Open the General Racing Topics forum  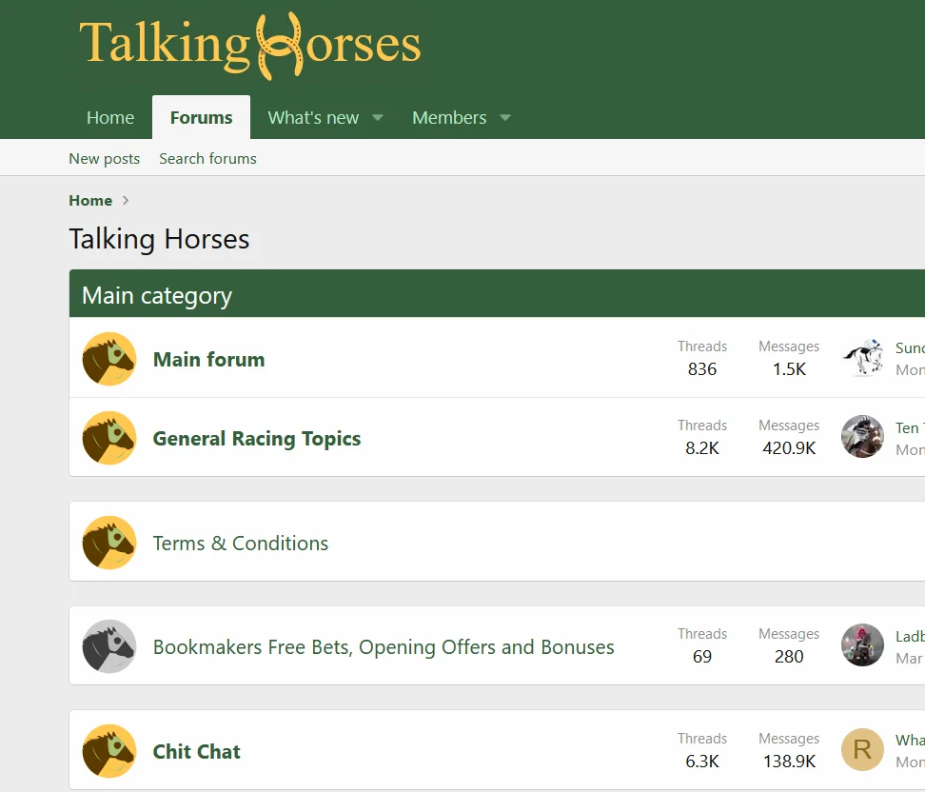point(257,439)
